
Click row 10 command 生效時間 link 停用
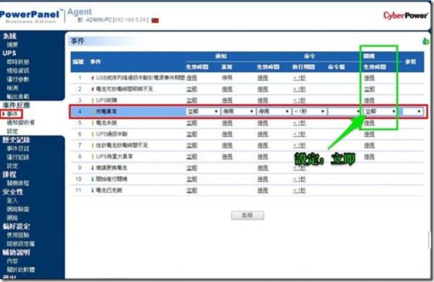click(263, 179)
